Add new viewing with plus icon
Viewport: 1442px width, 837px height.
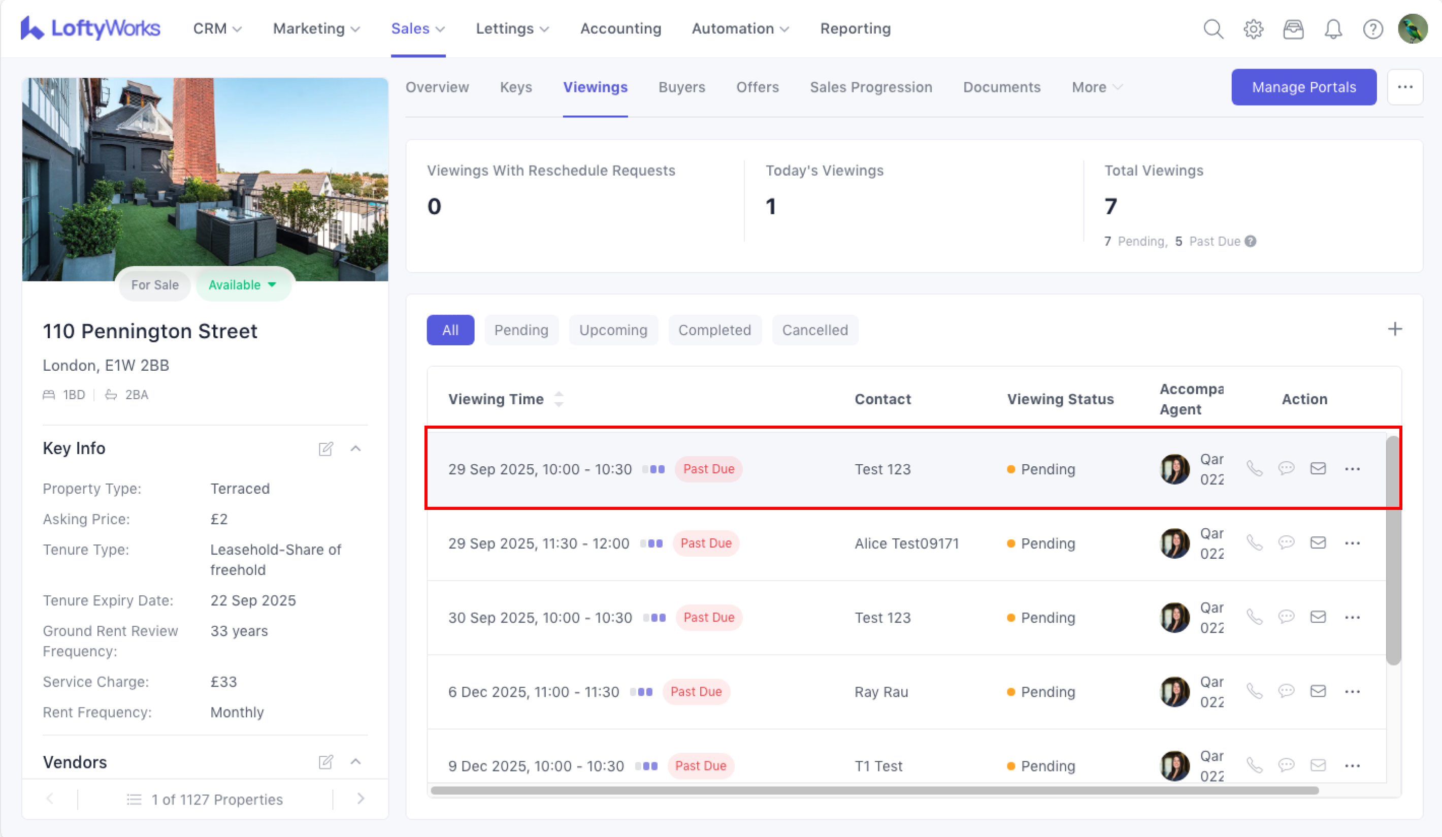coord(1394,329)
